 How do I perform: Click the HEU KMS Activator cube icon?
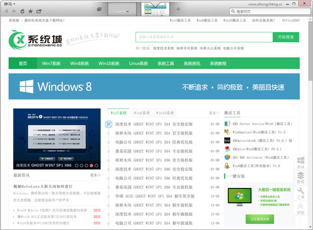tap(227, 157)
